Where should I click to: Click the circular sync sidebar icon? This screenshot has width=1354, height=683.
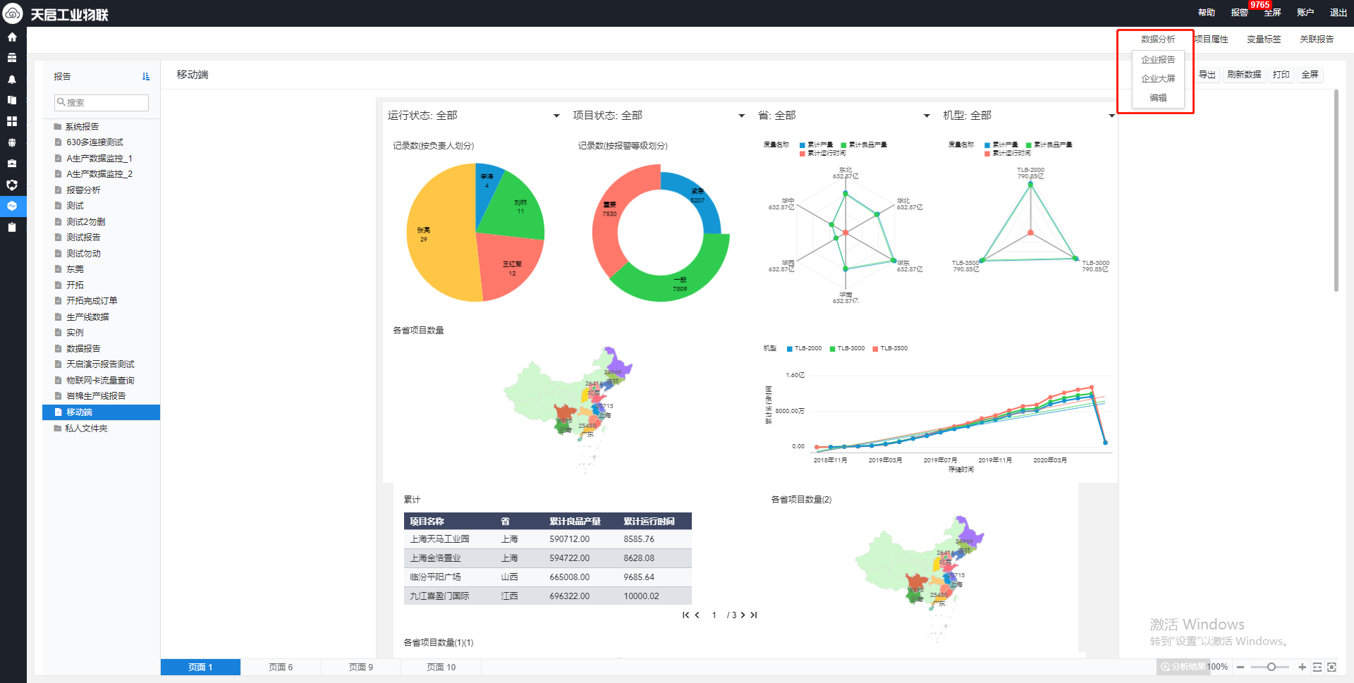(x=12, y=185)
